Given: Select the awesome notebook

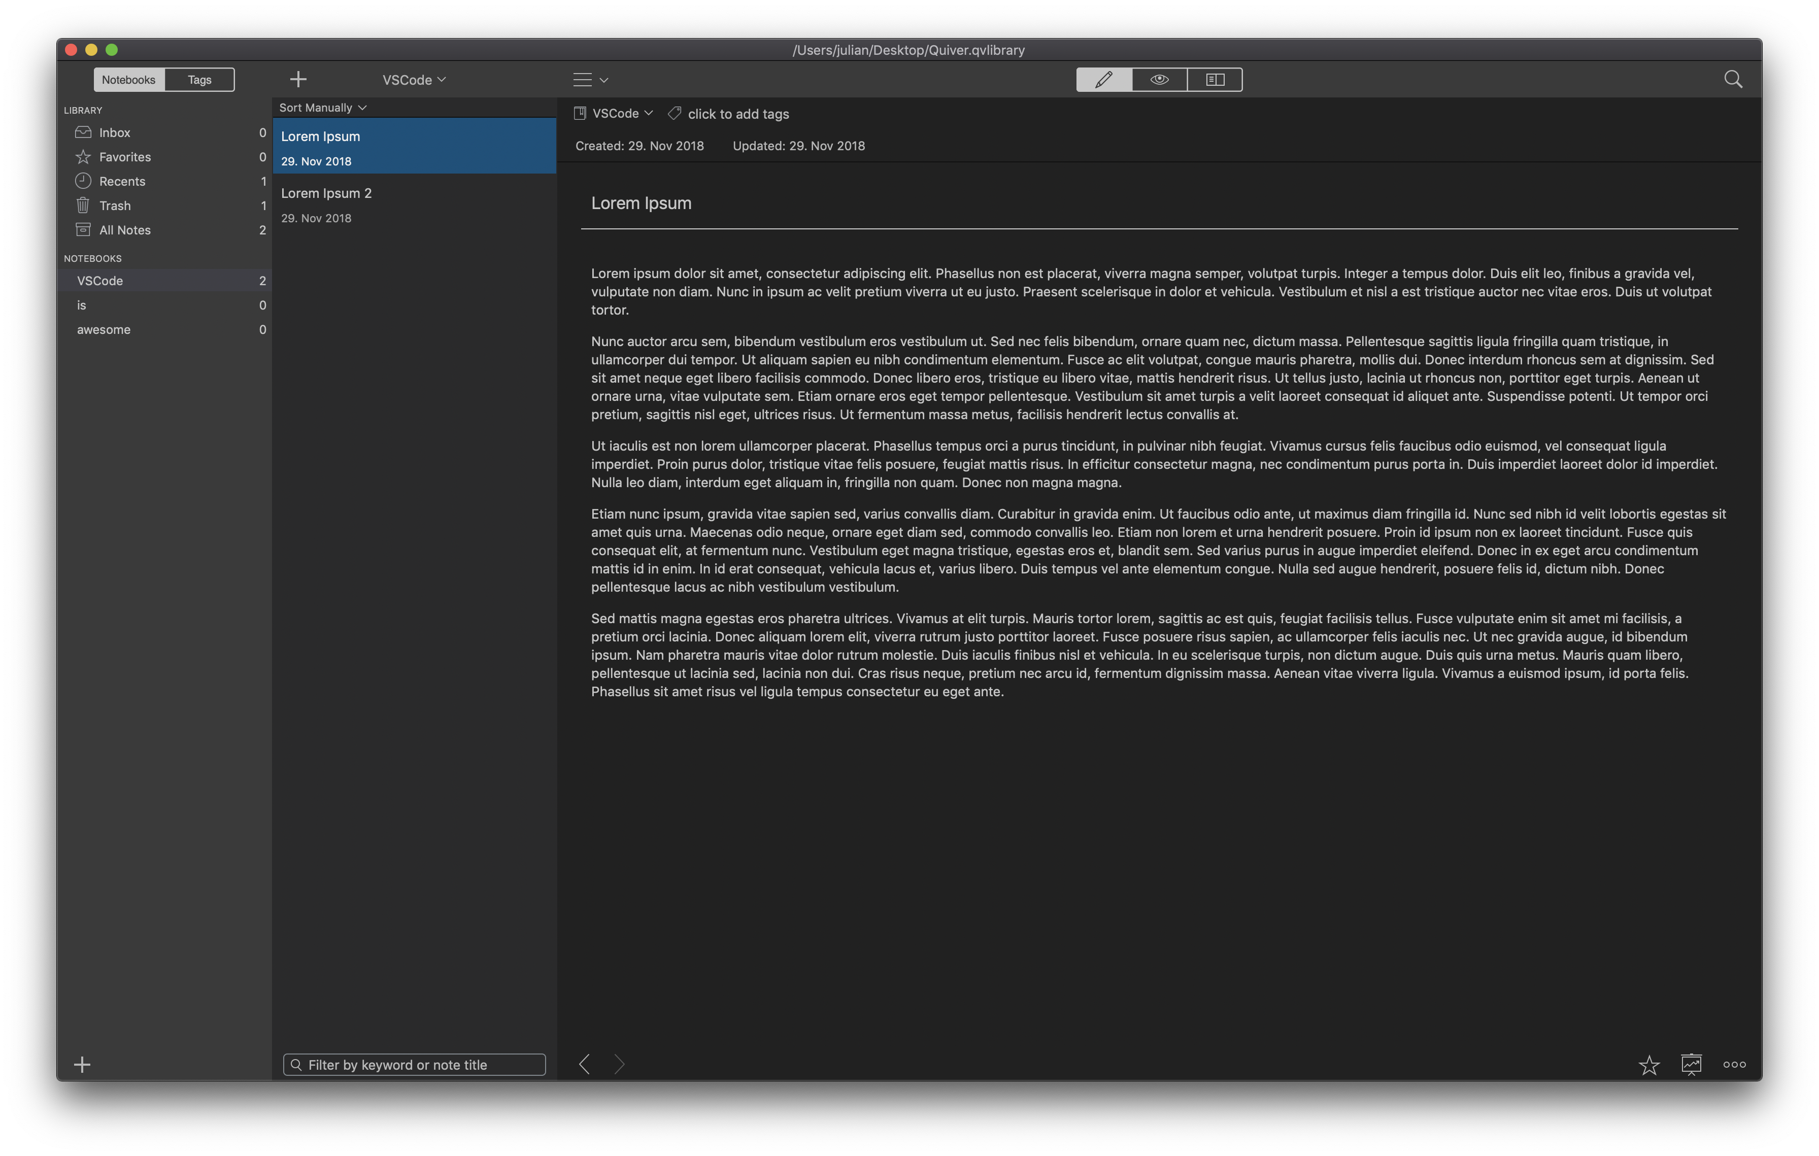Looking at the screenshot, I should (104, 329).
